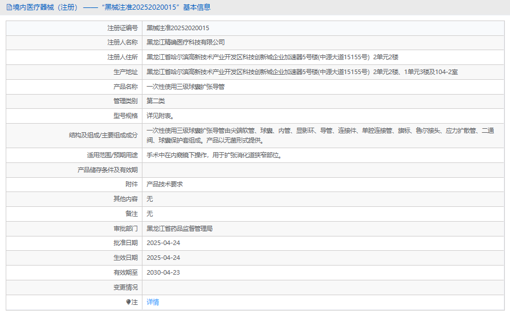Click the 备注 row label
The height and width of the screenshot is (314, 510).
click(132, 214)
